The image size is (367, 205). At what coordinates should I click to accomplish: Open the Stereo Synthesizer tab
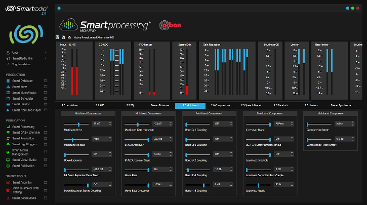tap(341, 105)
